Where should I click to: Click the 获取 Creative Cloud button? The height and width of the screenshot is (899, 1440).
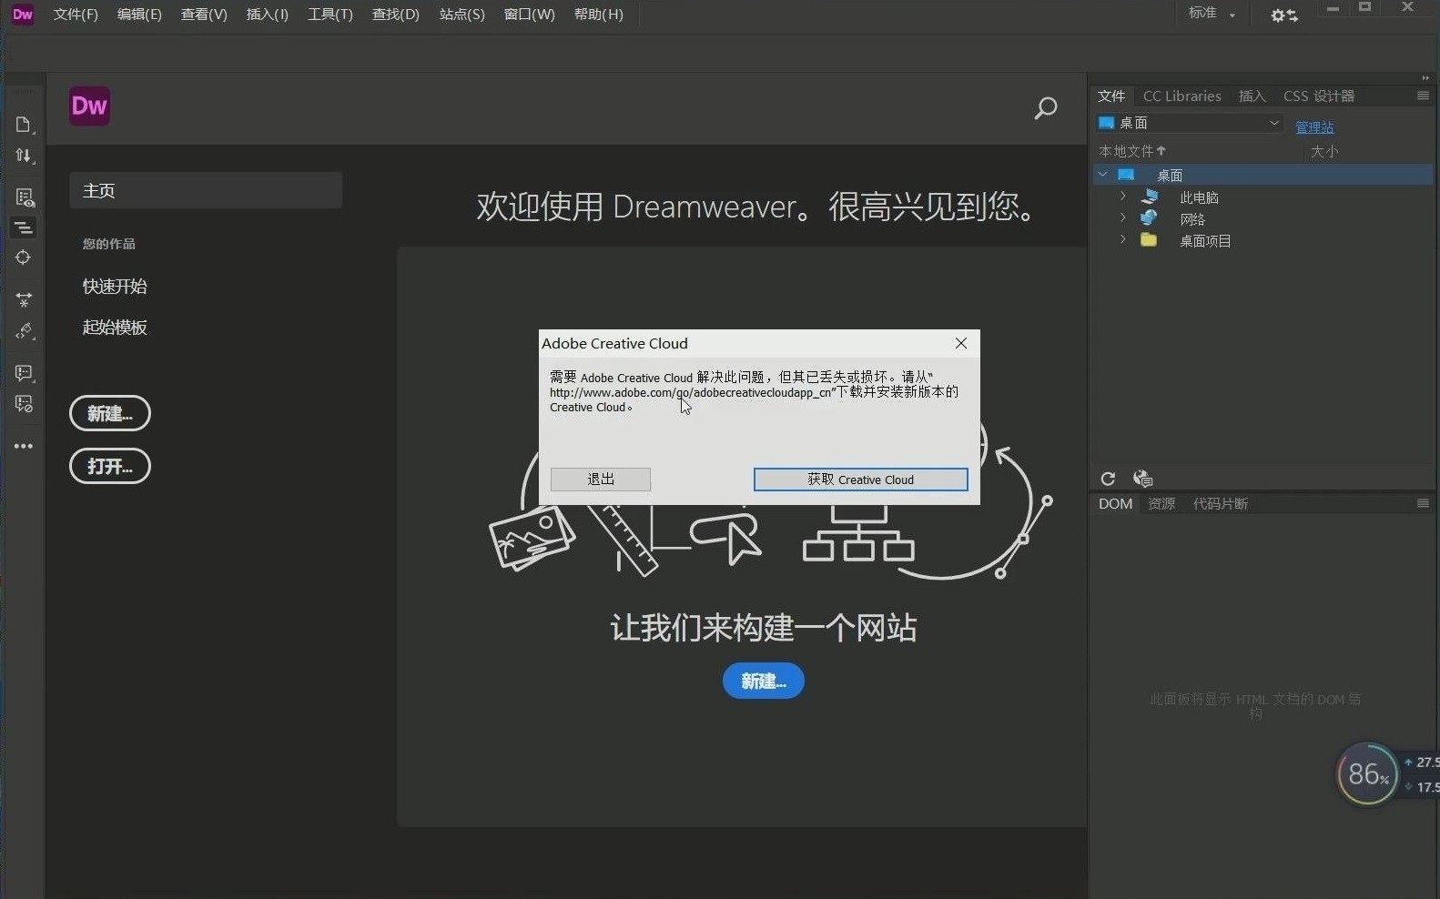click(860, 480)
